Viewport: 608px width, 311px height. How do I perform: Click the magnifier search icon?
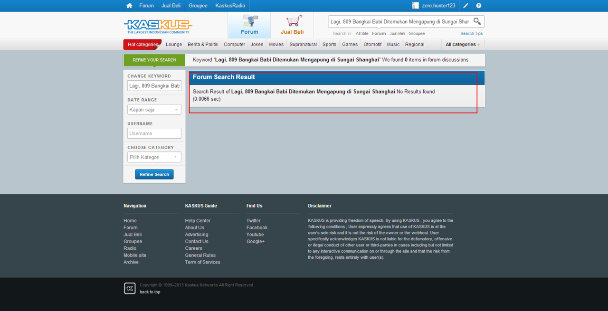[477, 21]
